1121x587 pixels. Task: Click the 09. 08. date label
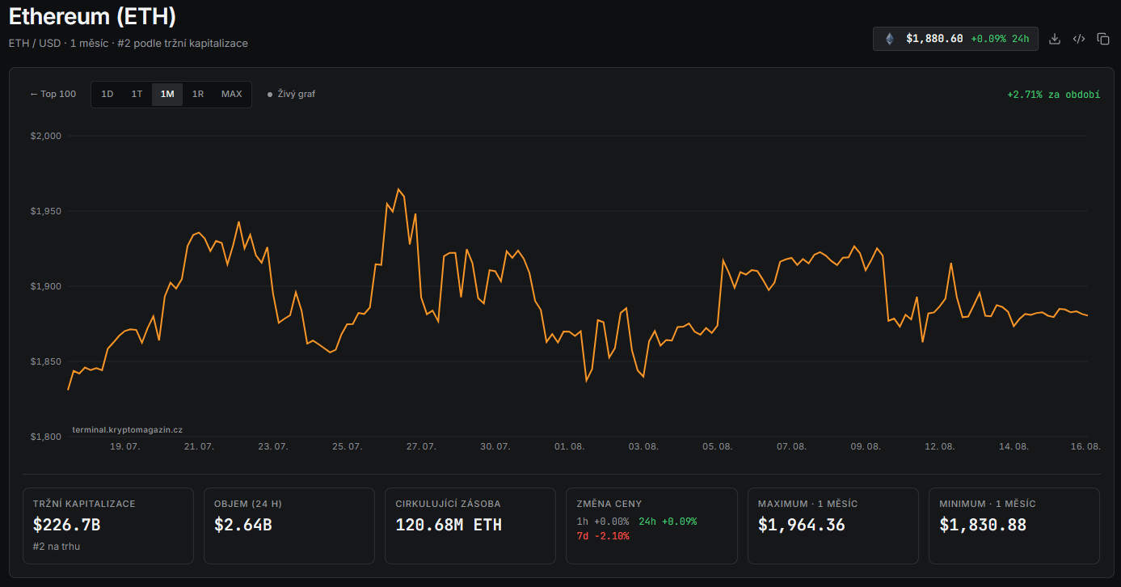click(866, 446)
